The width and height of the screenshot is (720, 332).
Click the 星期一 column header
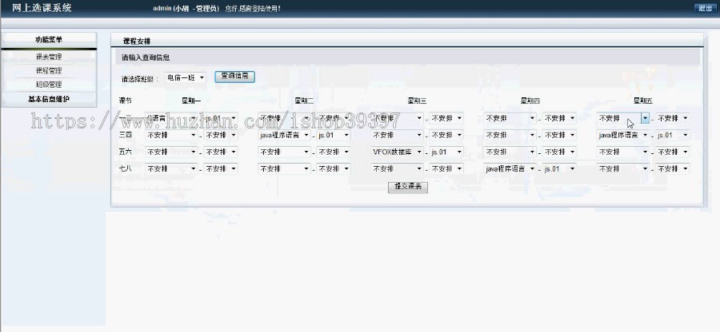point(191,101)
